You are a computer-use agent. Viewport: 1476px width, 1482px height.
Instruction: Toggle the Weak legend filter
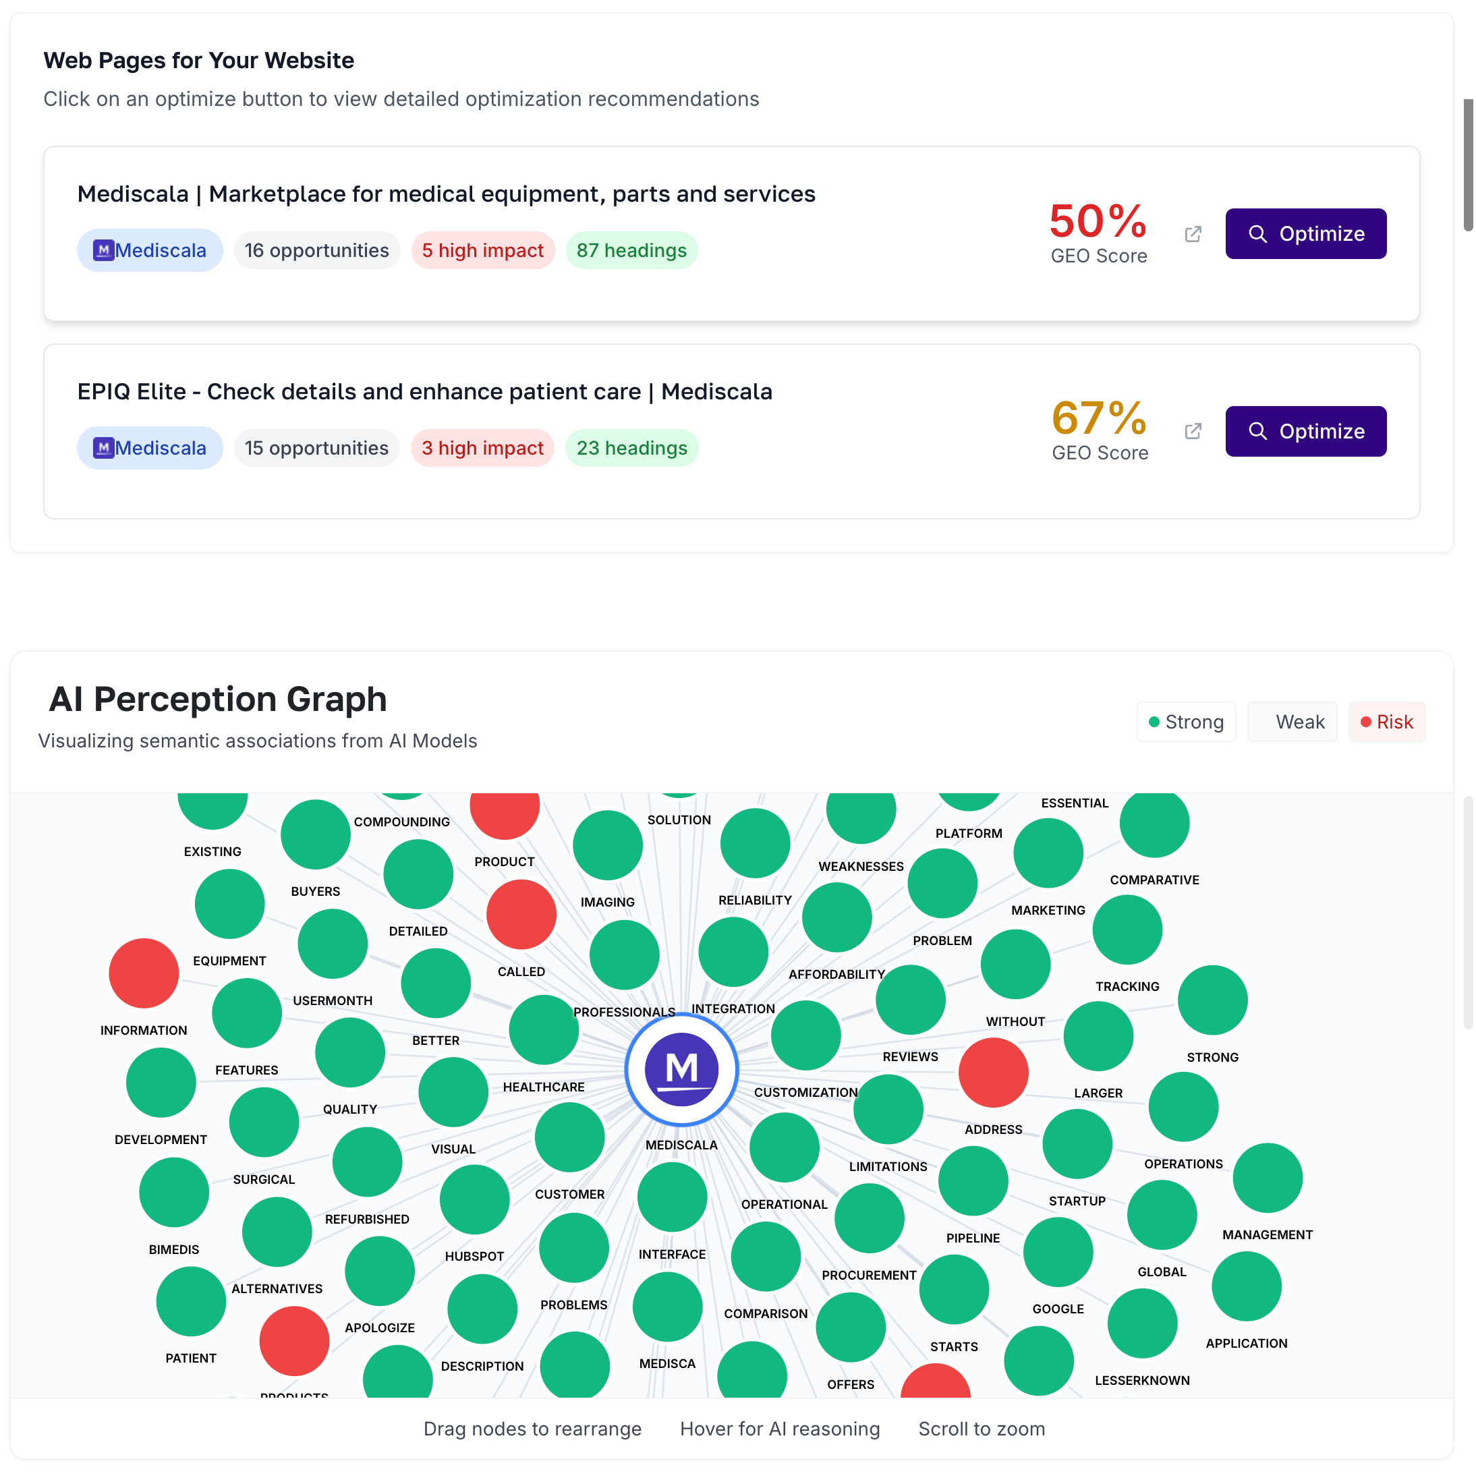point(1292,722)
